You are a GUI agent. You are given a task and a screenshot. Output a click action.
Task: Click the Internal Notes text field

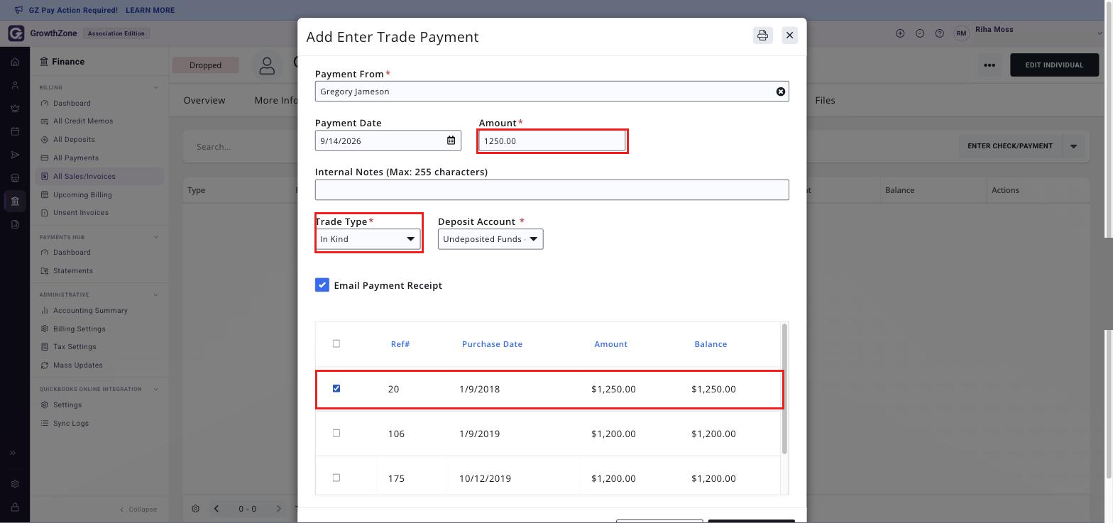552,189
